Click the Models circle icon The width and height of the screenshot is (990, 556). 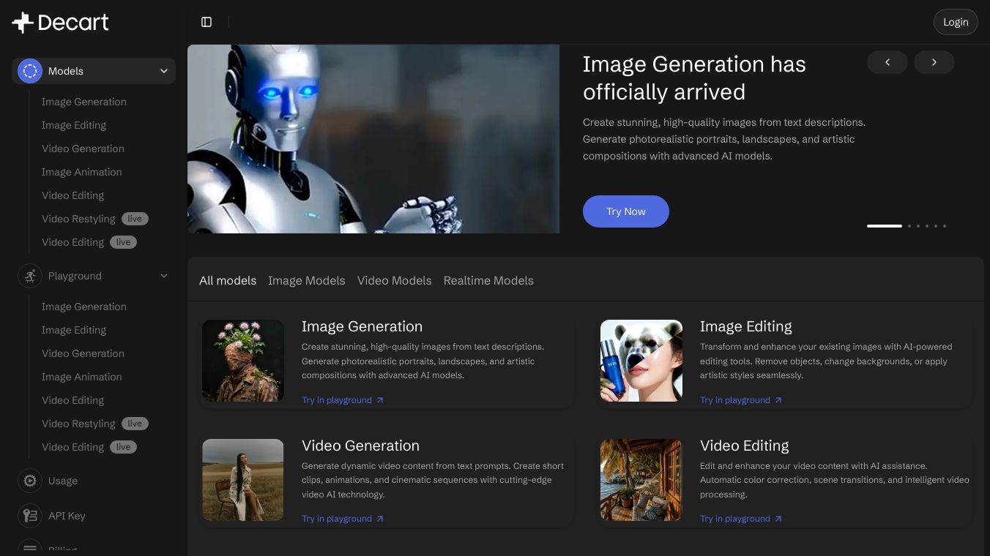tap(30, 71)
